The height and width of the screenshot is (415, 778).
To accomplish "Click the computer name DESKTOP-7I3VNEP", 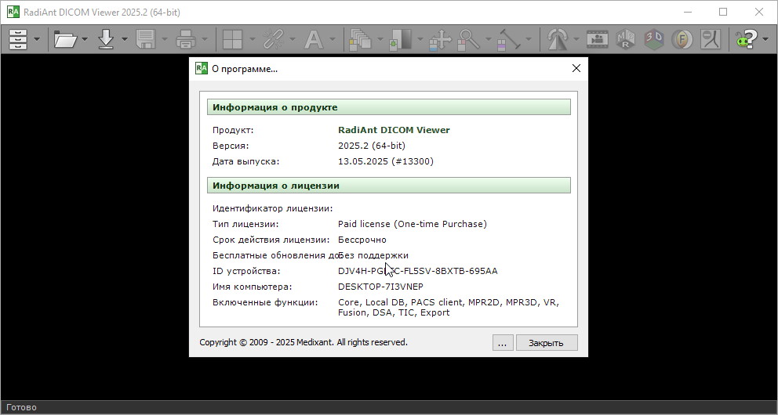I will pyautogui.click(x=380, y=287).
